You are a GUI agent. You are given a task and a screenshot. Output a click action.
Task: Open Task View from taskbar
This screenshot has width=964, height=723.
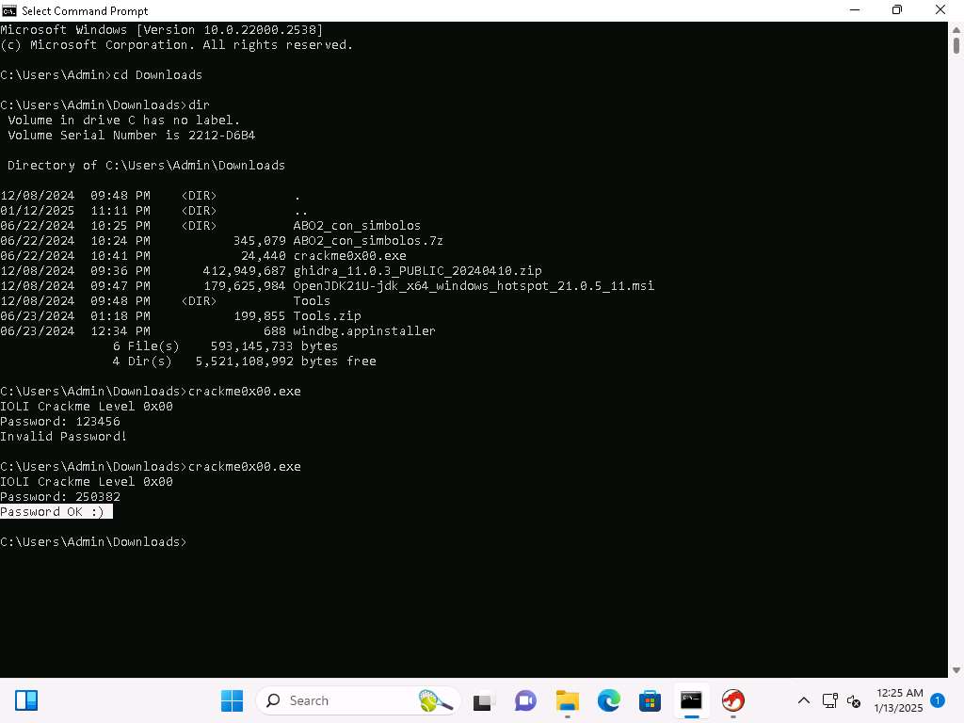pos(484,700)
